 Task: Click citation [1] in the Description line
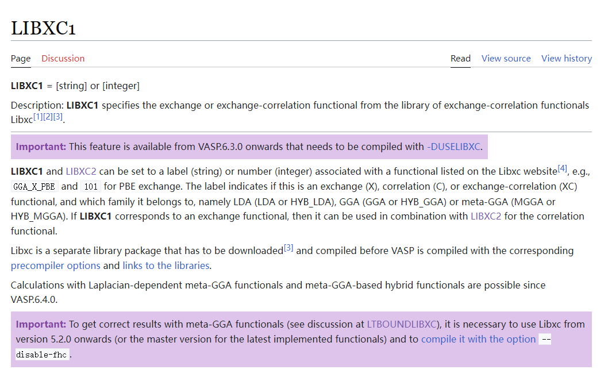pyautogui.click(x=38, y=117)
